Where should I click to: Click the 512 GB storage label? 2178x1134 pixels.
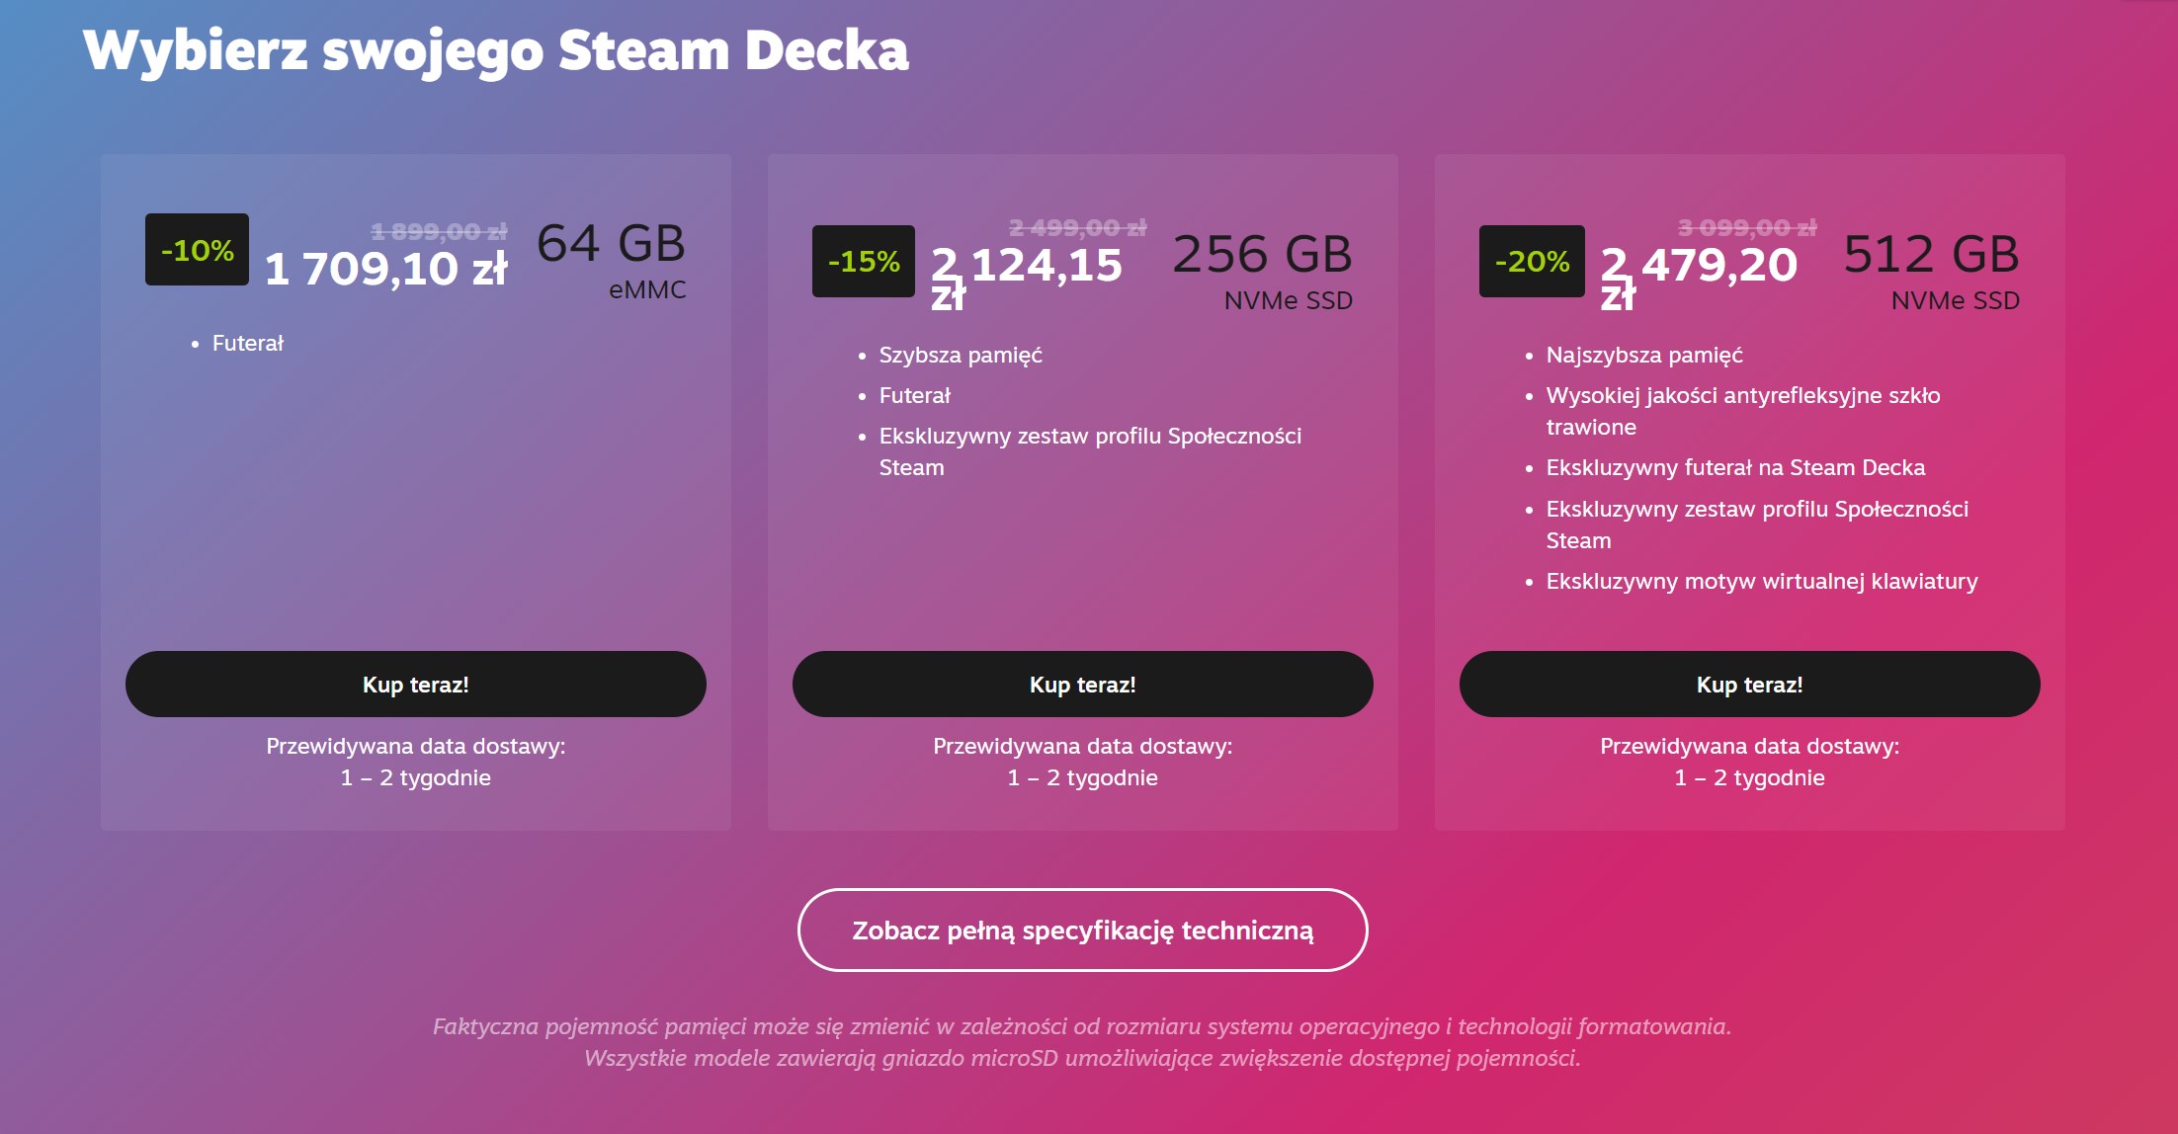tap(1931, 254)
